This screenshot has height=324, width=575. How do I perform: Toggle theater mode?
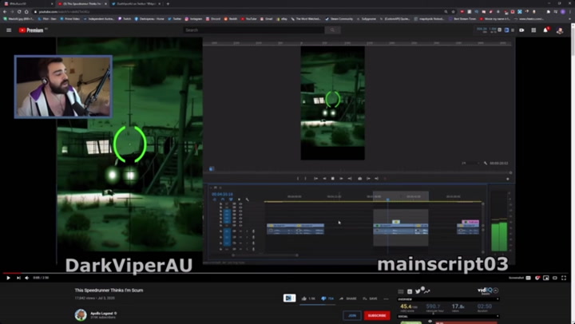(555, 278)
